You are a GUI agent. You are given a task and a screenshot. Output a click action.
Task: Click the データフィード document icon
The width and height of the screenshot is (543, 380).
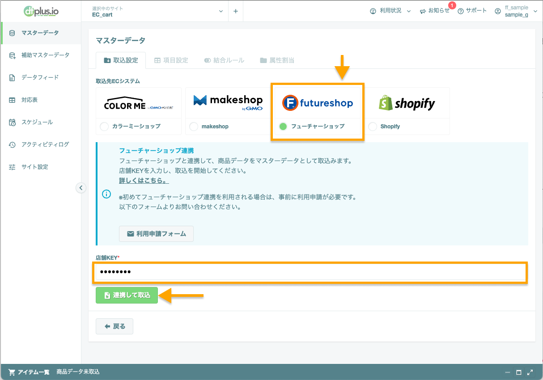[12, 77]
